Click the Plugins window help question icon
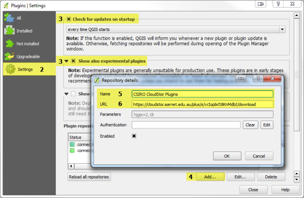The width and height of the screenshot is (304, 198). [x=278, y=4]
